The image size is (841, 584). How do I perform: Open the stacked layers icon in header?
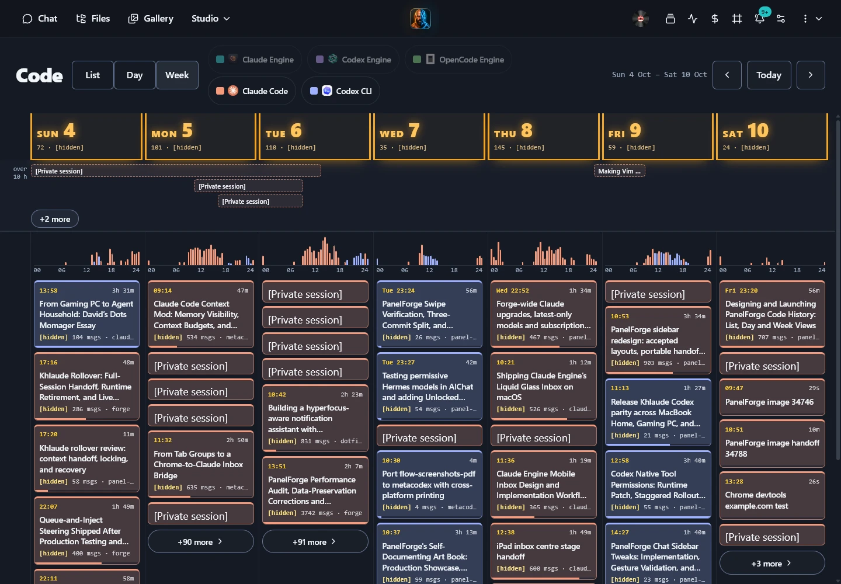click(x=670, y=19)
